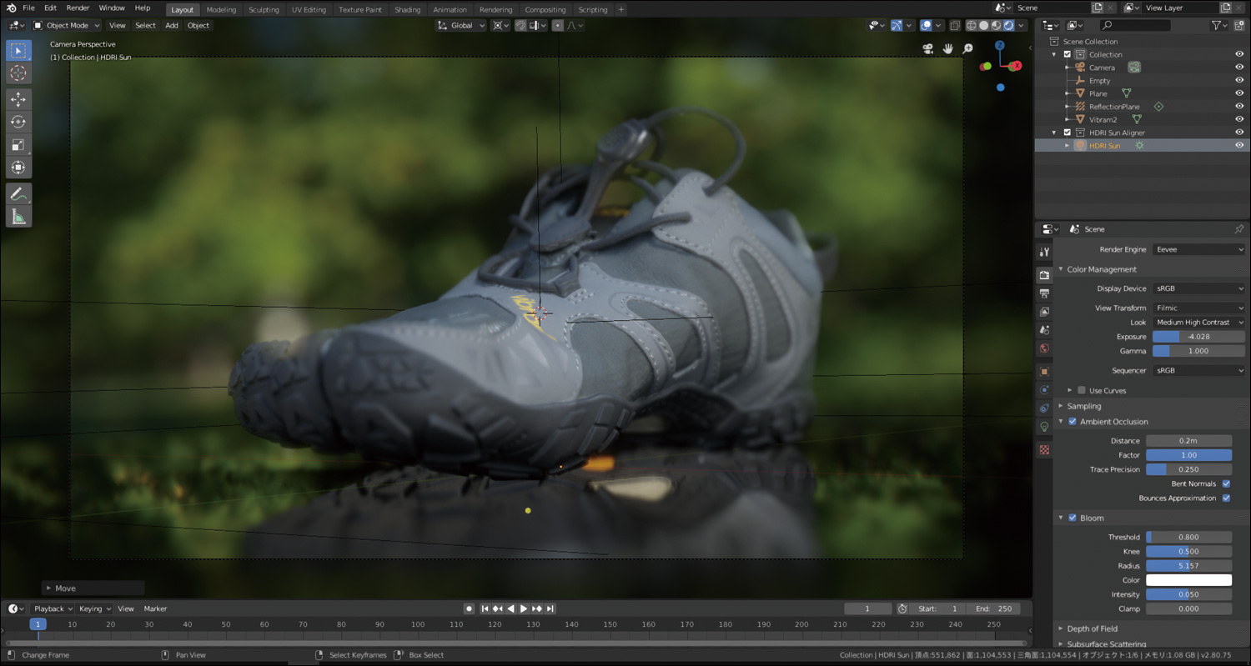Collapse the Color Management panel

point(1102,269)
